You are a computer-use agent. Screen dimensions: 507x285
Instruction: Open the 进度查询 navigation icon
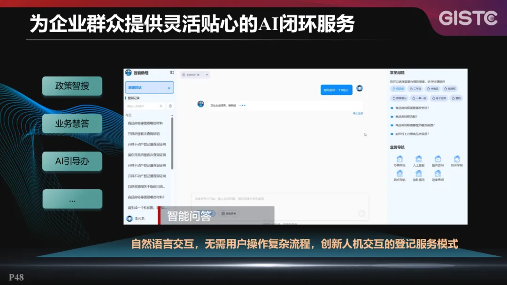point(438,174)
